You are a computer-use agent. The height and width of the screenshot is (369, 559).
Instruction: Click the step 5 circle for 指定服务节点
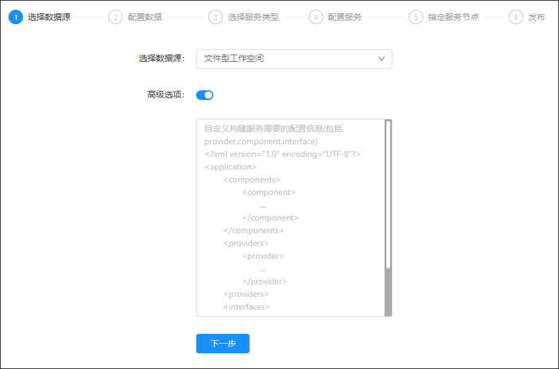tap(415, 17)
